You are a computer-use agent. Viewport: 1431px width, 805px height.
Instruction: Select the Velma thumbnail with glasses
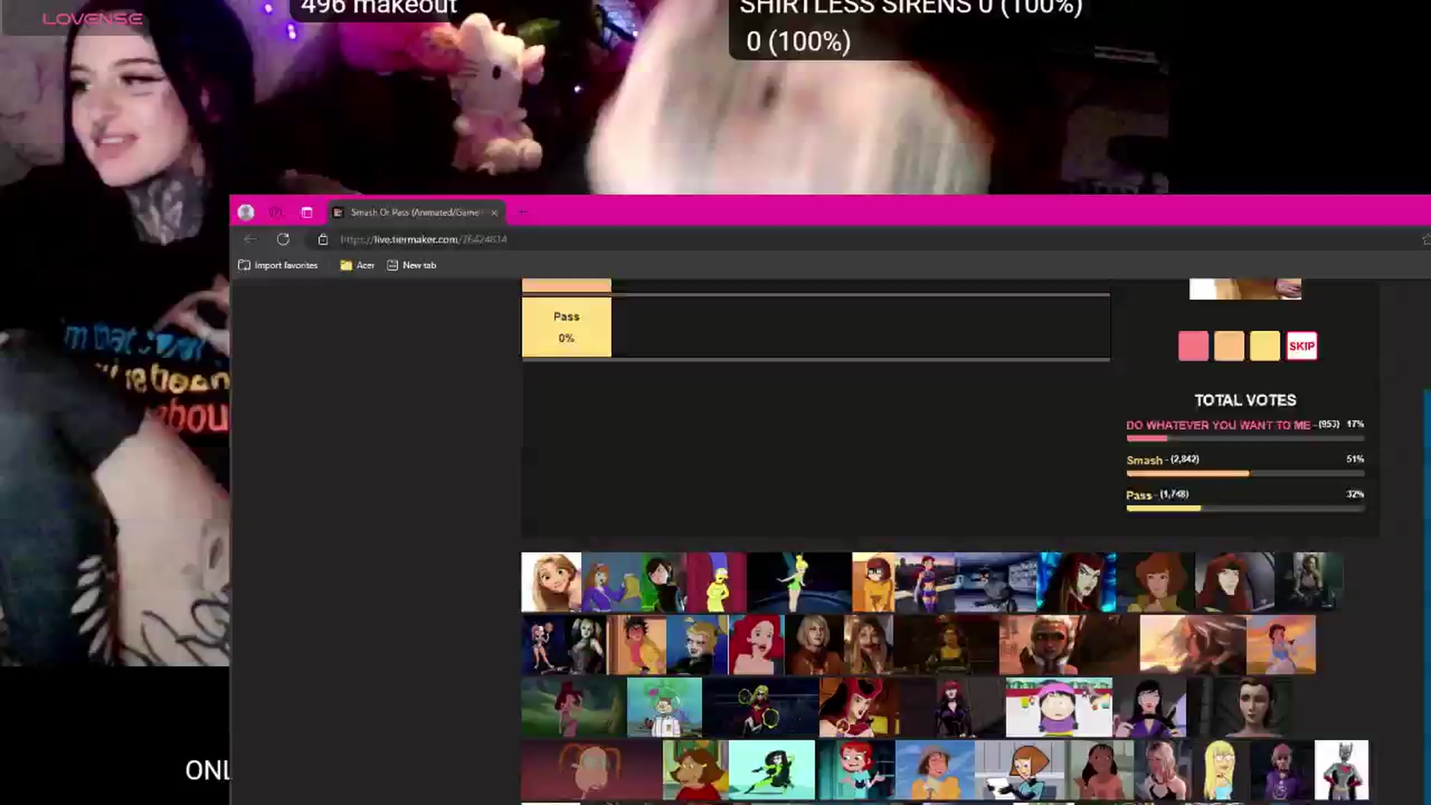pos(874,582)
